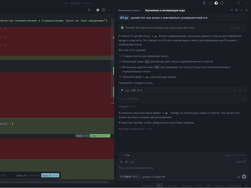The height and width of the screenshot is (188, 251).
Task: Click the brain icon beside gemini-2.5-flash
Action: [x=163, y=177]
